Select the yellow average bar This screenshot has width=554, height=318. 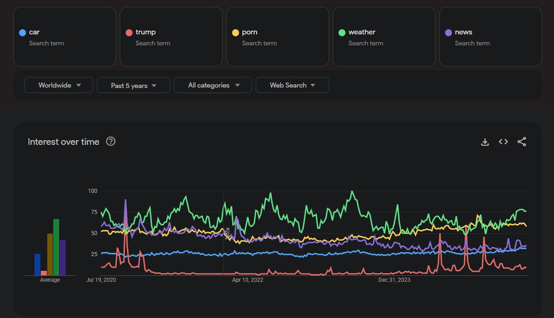coord(50,254)
